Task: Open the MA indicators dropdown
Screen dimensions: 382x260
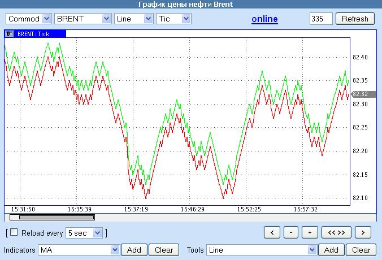Action: tap(79, 250)
